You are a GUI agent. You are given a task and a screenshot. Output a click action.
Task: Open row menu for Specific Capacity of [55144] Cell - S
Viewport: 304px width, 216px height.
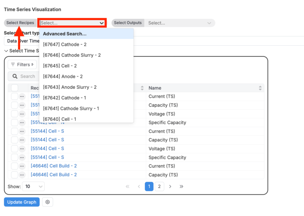click(22, 158)
